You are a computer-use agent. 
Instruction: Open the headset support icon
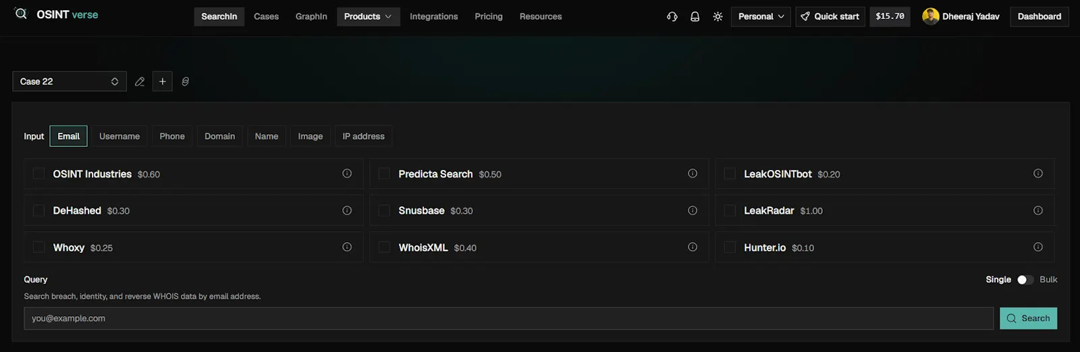click(672, 16)
